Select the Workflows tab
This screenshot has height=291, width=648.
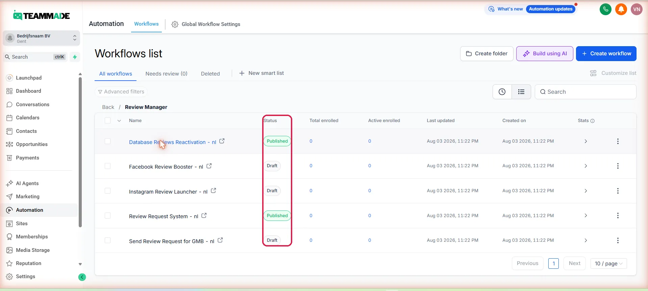click(146, 24)
